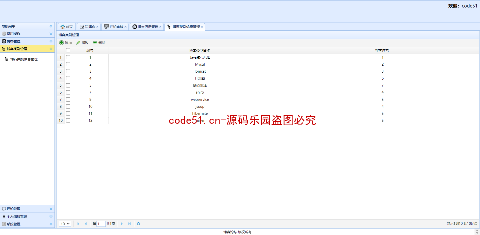Expand the 评论管理 accordion chevron

click(51, 209)
